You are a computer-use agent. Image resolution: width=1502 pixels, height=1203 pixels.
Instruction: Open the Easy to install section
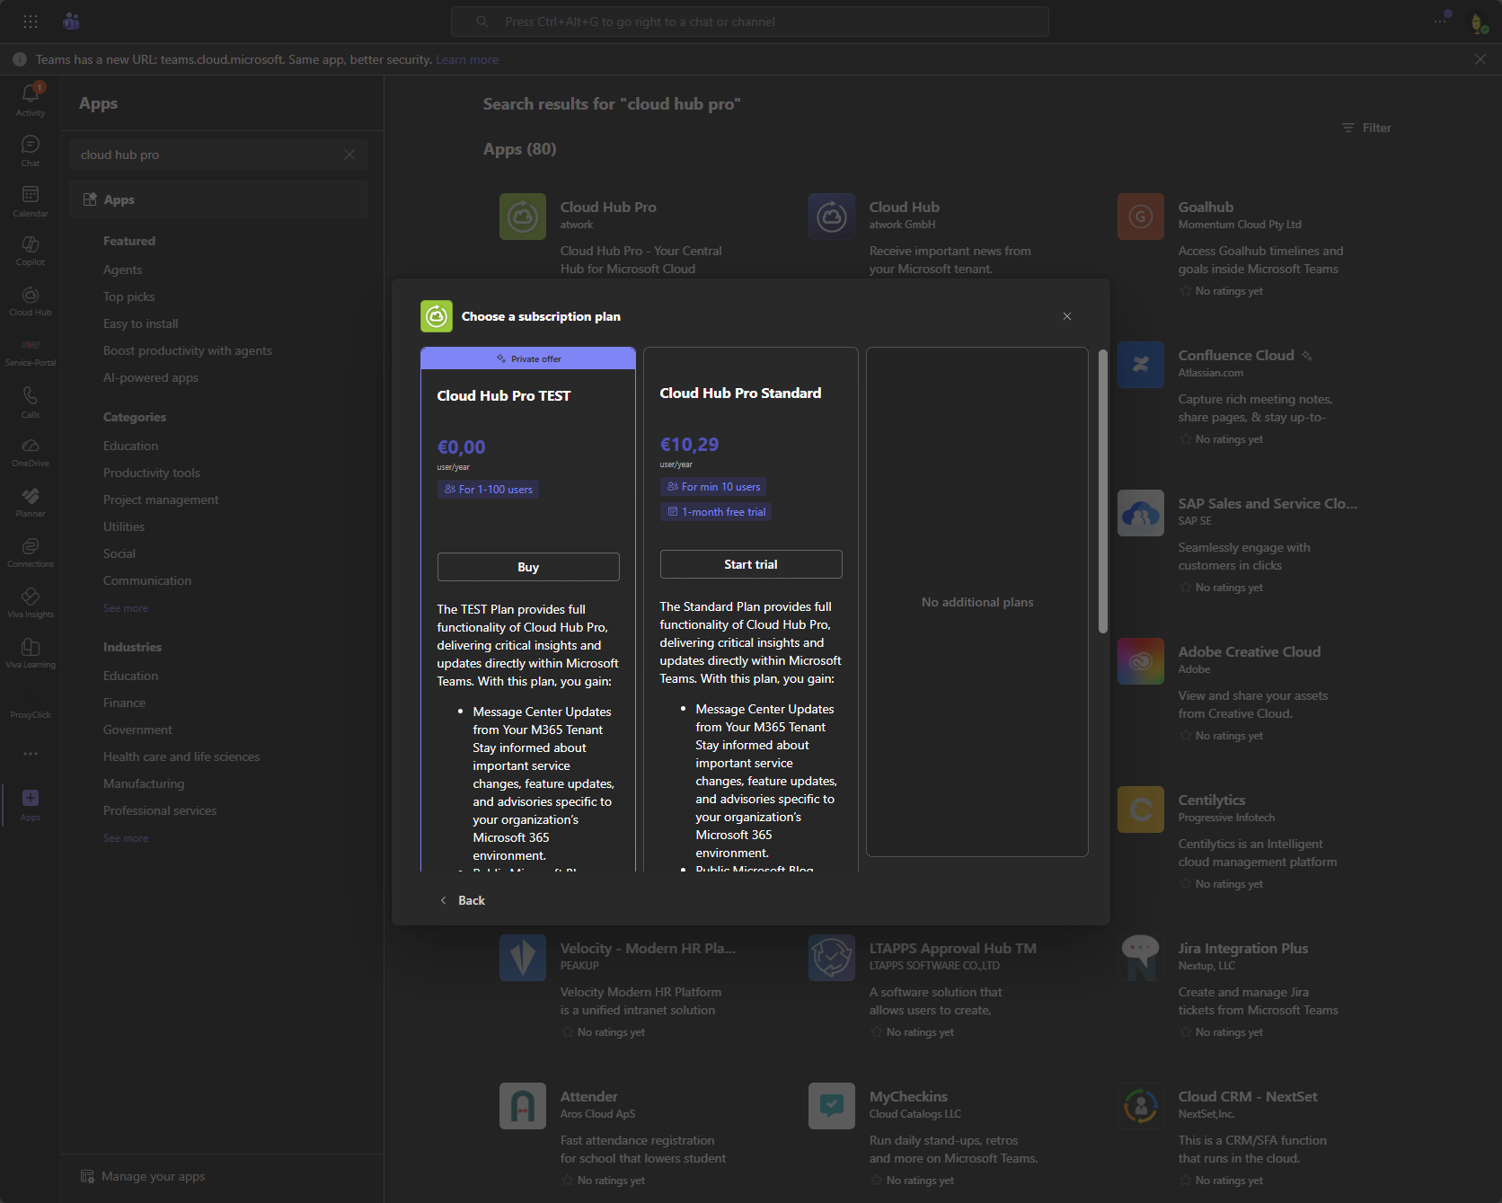click(x=141, y=323)
